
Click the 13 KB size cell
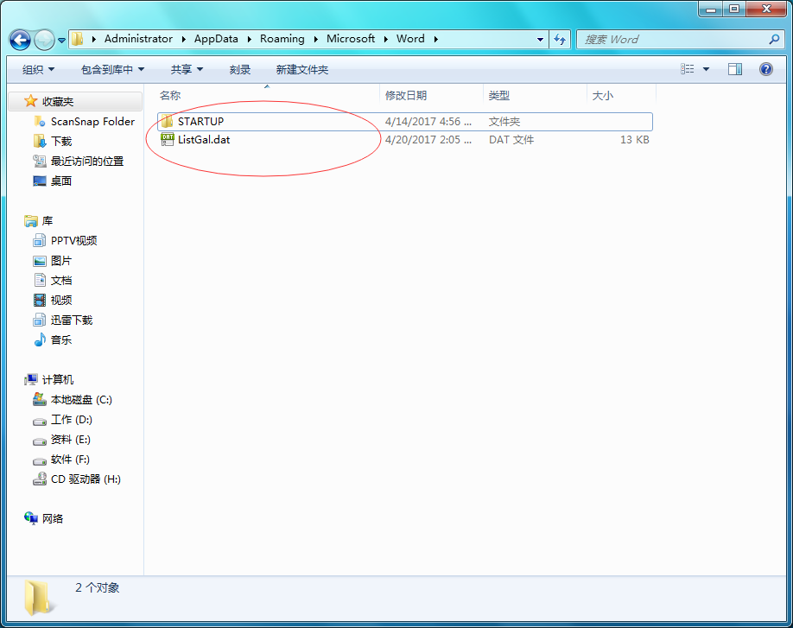coord(634,140)
